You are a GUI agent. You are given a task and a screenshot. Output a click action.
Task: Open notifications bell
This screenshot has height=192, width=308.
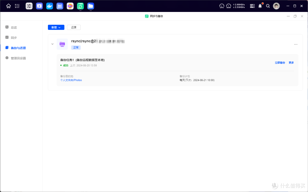[x=260, y=6]
